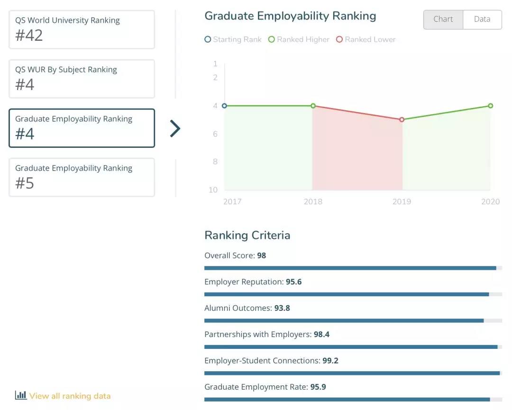Click the 2019 red data point on chart
512x410 pixels.
(402, 119)
